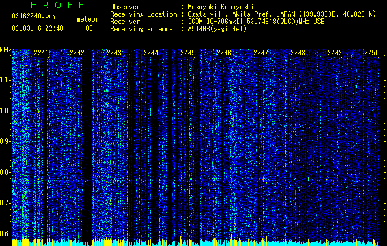Click the meteor count 83
The height and width of the screenshot is (246, 387).
[x=89, y=28]
